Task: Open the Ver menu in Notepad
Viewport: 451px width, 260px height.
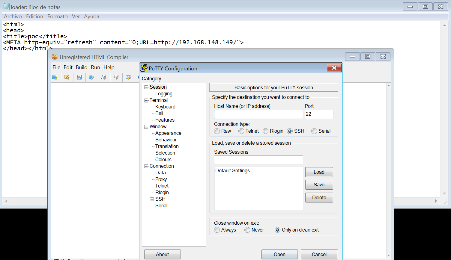Action: (76, 16)
